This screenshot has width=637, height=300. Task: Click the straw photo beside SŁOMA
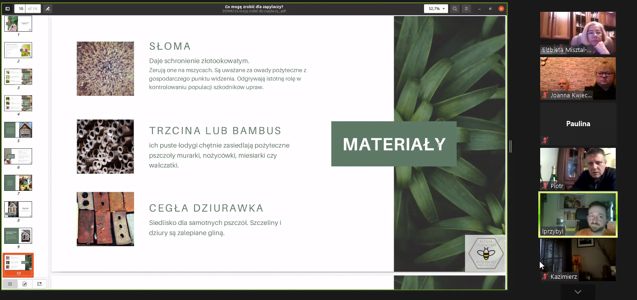click(105, 69)
